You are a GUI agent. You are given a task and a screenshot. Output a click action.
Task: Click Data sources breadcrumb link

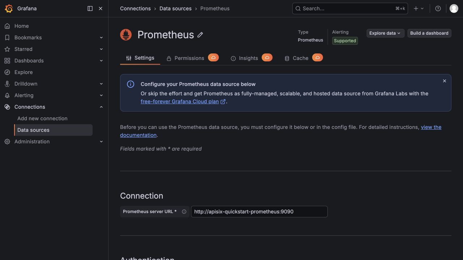pyautogui.click(x=175, y=8)
